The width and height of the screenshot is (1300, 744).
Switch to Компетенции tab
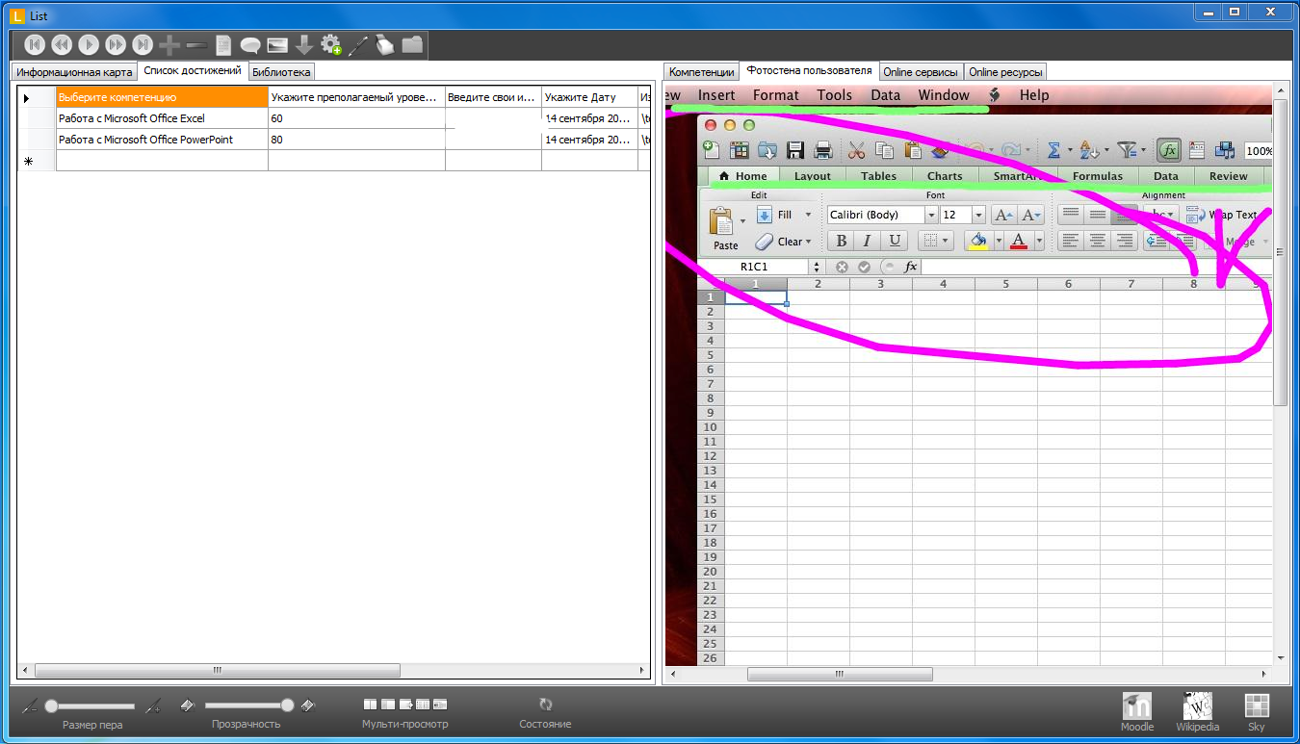click(702, 72)
